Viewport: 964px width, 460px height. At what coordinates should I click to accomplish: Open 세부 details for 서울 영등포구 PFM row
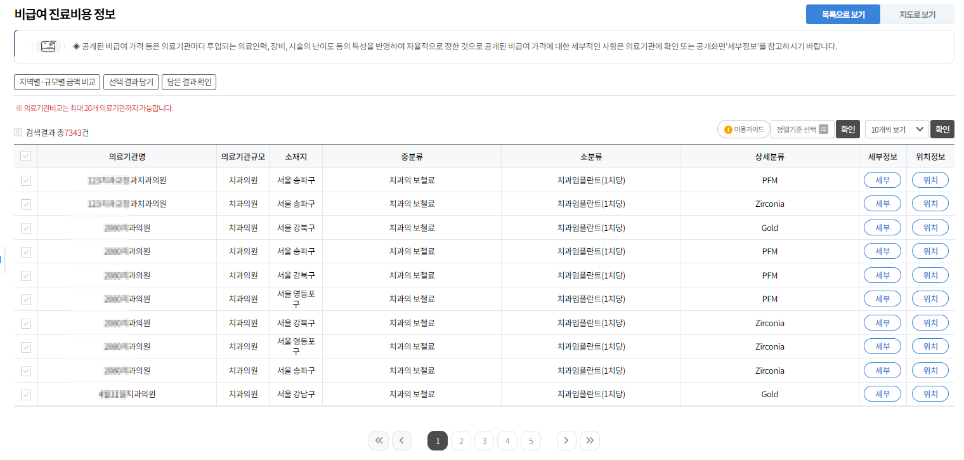point(882,299)
